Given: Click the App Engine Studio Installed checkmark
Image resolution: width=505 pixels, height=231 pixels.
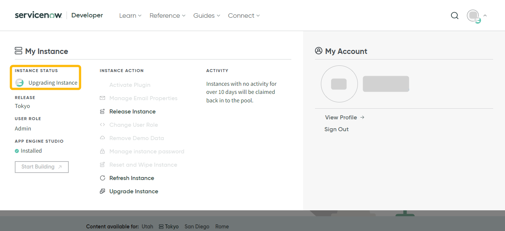Looking at the screenshot, I should (x=17, y=150).
